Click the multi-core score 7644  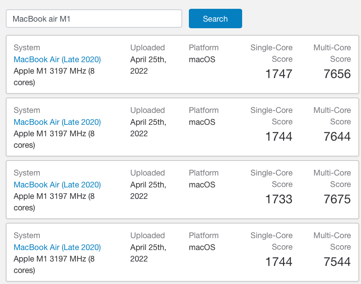click(x=337, y=136)
